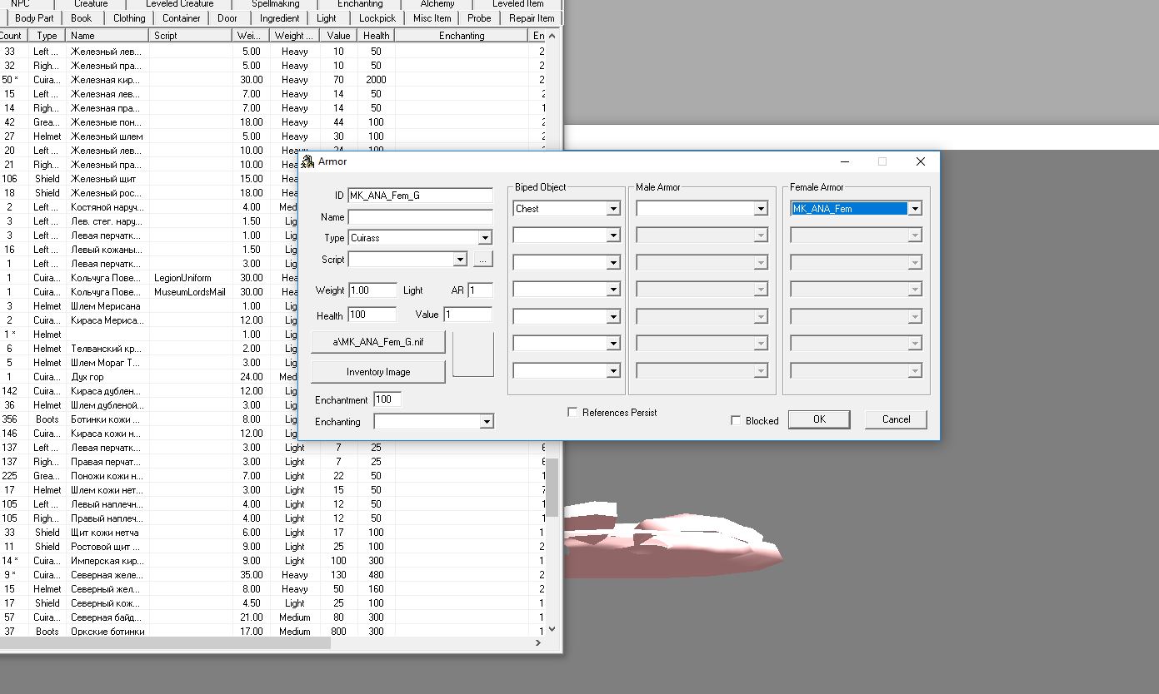Viewport: 1159px width, 694px height.
Task: Click into the Name input field
Action: (x=421, y=217)
